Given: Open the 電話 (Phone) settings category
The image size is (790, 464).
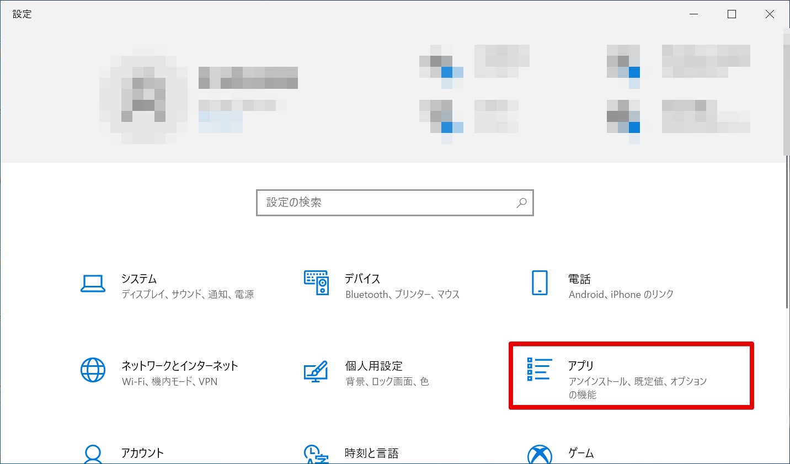Looking at the screenshot, I should (x=580, y=279).
